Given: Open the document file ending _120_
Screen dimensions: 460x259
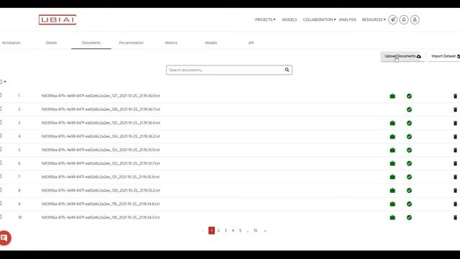Looking at the screenshot, I should pyautogui.click(x=101, y=190).
